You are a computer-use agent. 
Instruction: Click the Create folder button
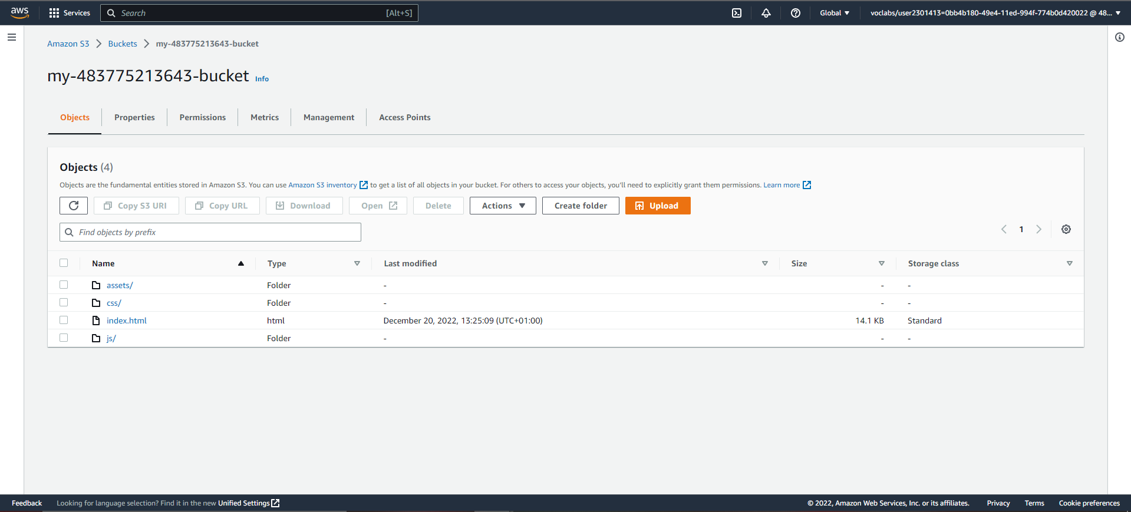(581, 206)
